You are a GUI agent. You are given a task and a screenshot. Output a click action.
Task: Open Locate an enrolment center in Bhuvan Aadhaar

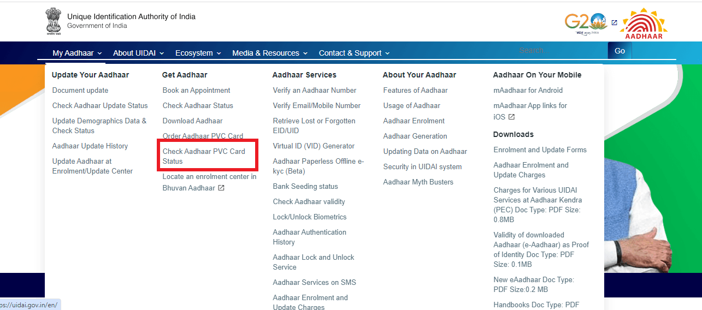(x=209, y=182)
